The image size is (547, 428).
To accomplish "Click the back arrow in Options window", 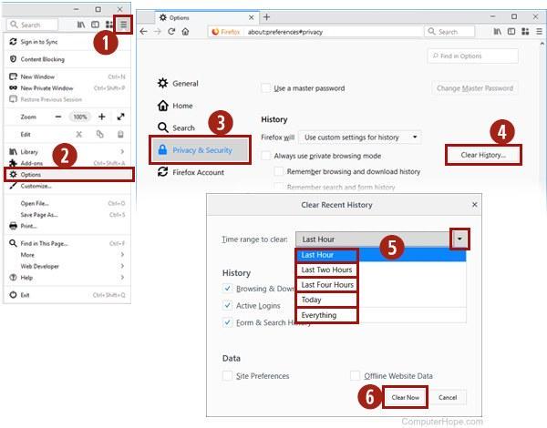I will (144, 32).
